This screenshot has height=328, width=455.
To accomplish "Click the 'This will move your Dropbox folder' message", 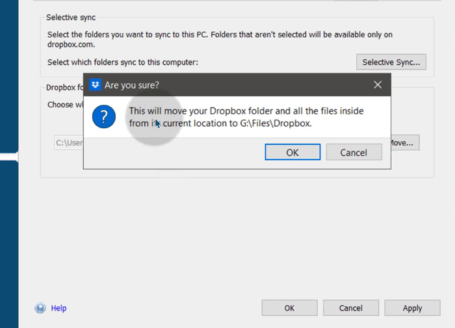I will tap(246, 117).
